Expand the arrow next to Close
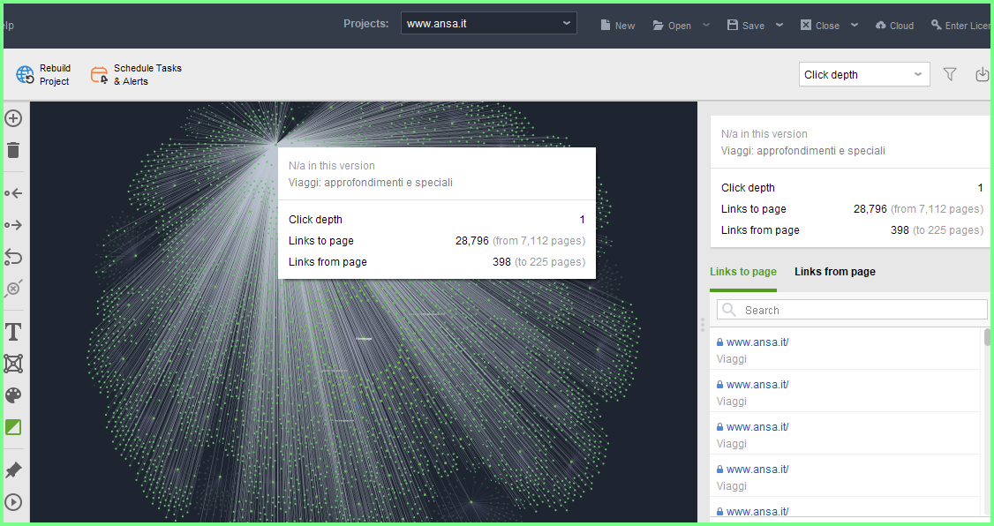Viewport: 994px width, 526px height. coord(854,26)
